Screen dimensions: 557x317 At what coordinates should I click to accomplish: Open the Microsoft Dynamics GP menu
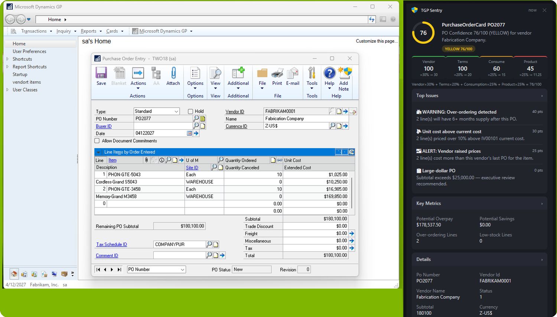[x=163, y=31]
